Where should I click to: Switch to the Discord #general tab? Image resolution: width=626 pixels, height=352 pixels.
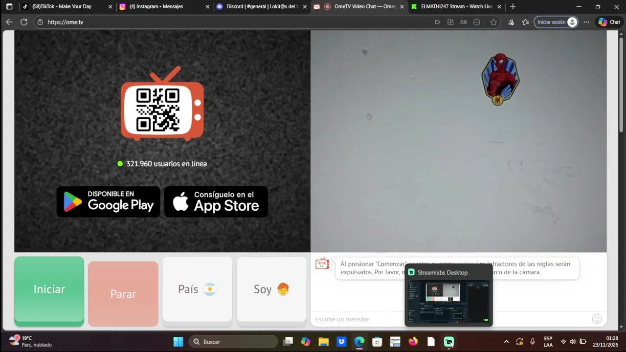click(262, 7)
